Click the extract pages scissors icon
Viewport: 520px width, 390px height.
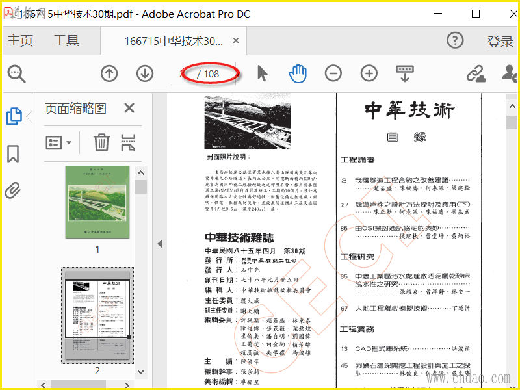(x=128, y=142)
